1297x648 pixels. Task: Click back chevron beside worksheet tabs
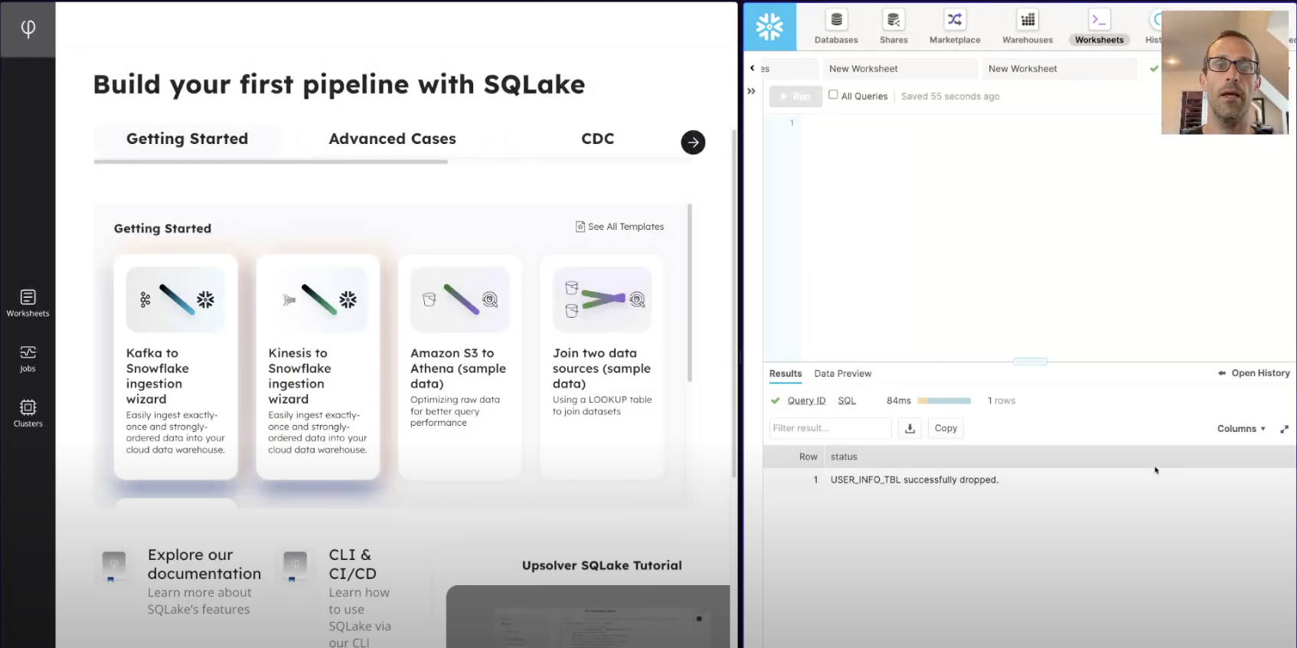752,68
